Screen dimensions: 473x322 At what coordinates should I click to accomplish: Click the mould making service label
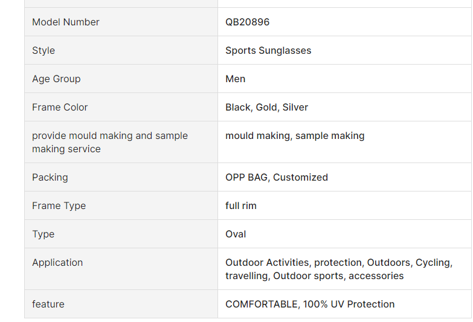pos(110,142)
